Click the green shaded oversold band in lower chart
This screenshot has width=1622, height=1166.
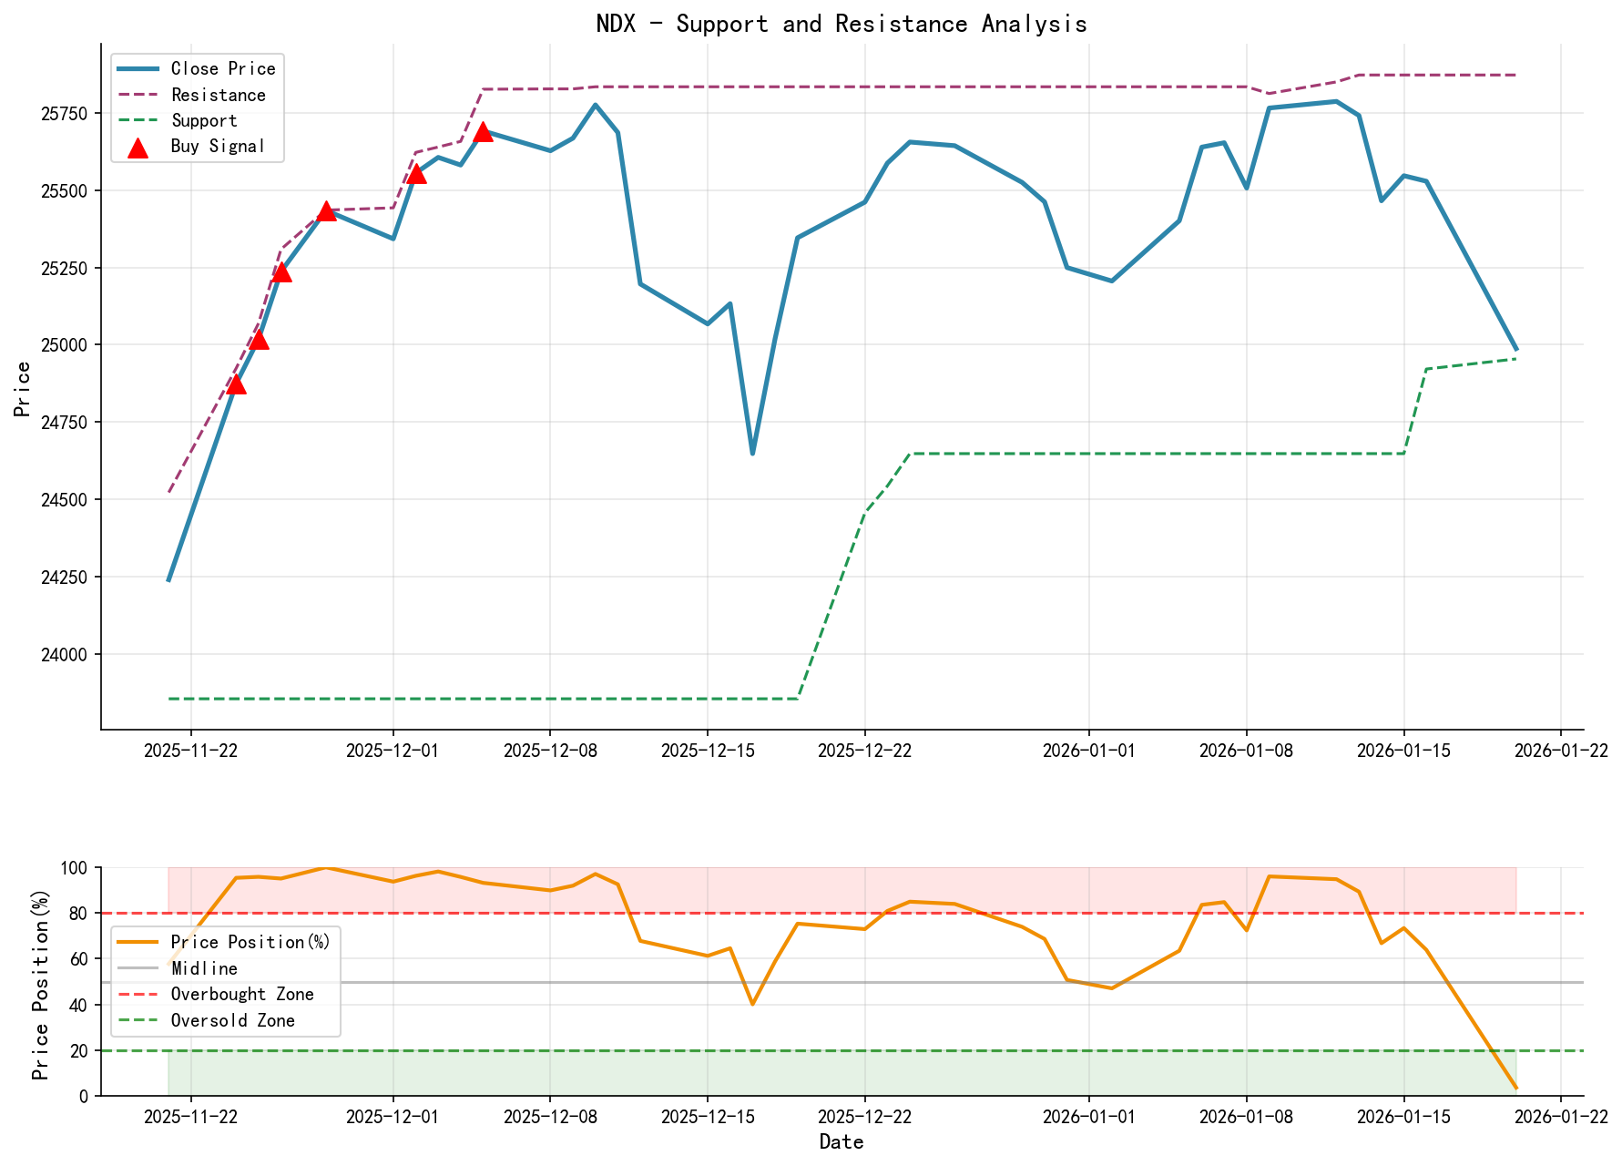coord(820,1073)
